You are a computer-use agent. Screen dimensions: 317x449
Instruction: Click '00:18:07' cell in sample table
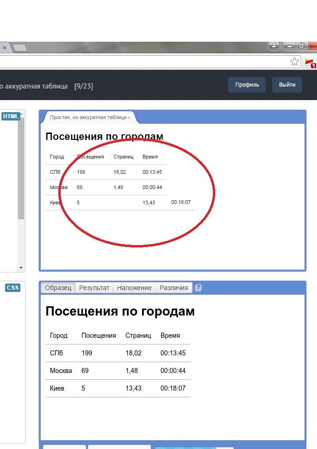173,388
